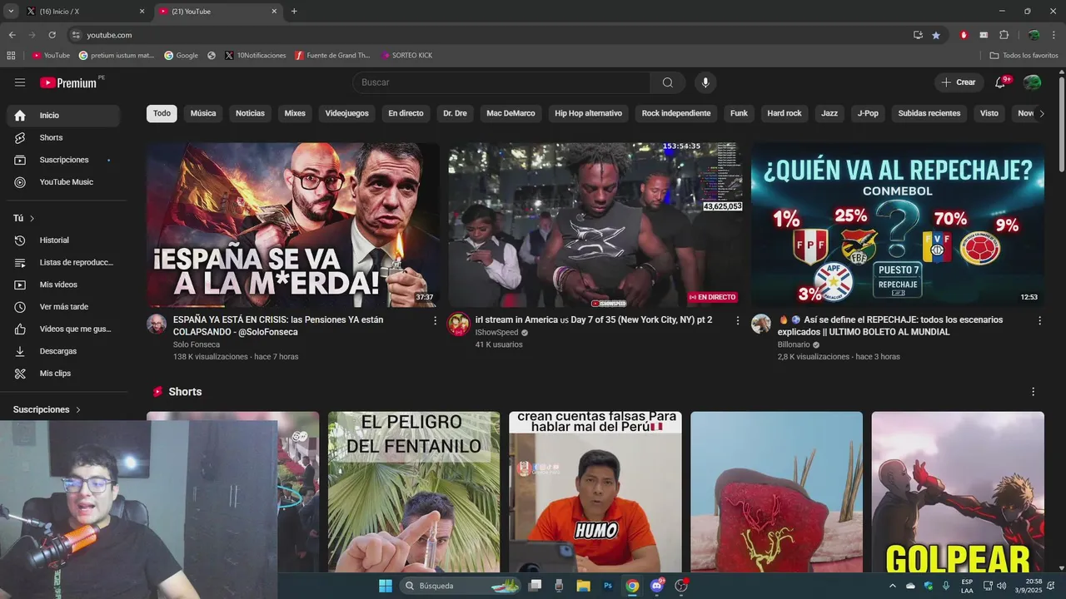Select the Jazz filter chip
The width and height of the screenshot is (1066, 599).
click(829, 113)
